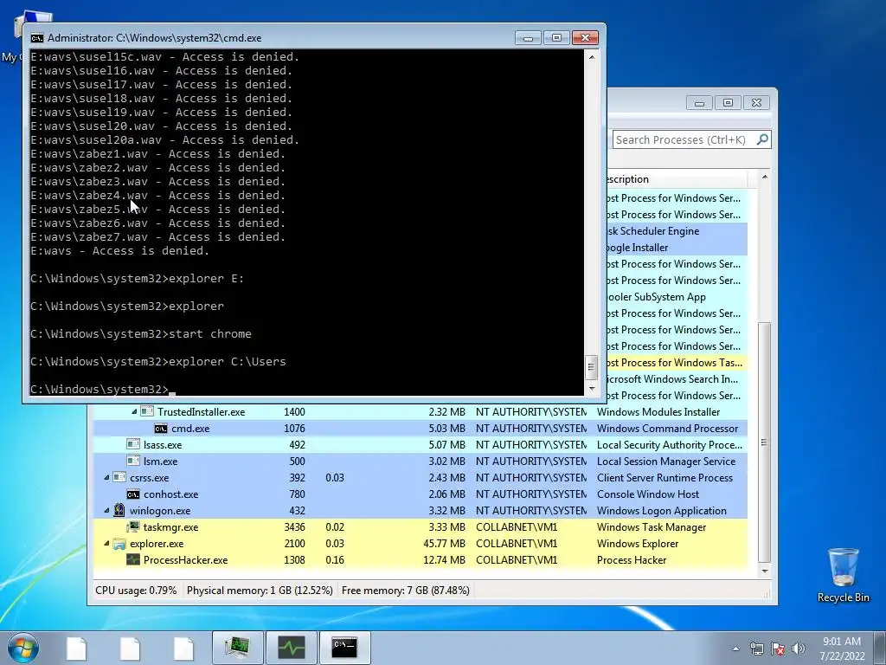Click the Description column header
This screenshot has width=886, height=665.
(x=677, y=179)
